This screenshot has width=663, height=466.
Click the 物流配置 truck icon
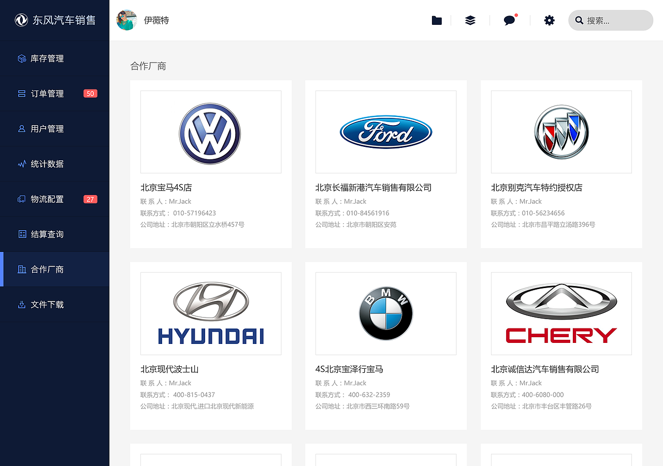pyautogui.click(x=22, y=199)
